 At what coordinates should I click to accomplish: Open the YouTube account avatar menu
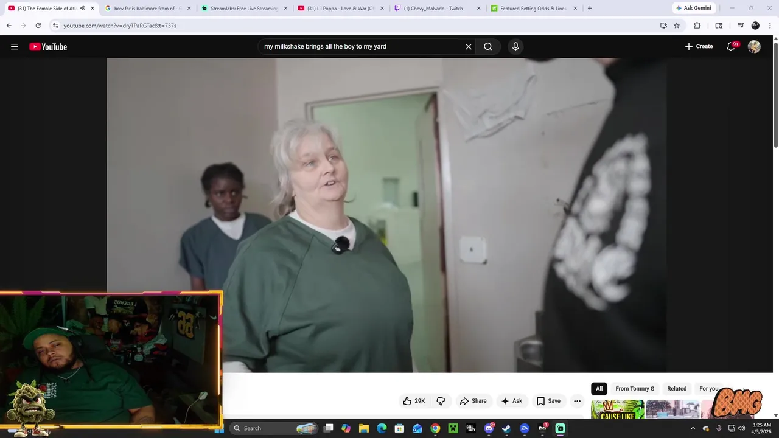pyautogui.click(x=754, y=46)
